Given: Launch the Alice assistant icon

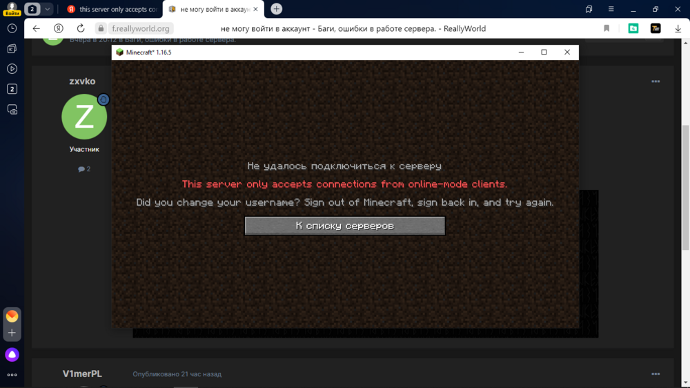Looking at the screenshot, I should coord(12,355).
